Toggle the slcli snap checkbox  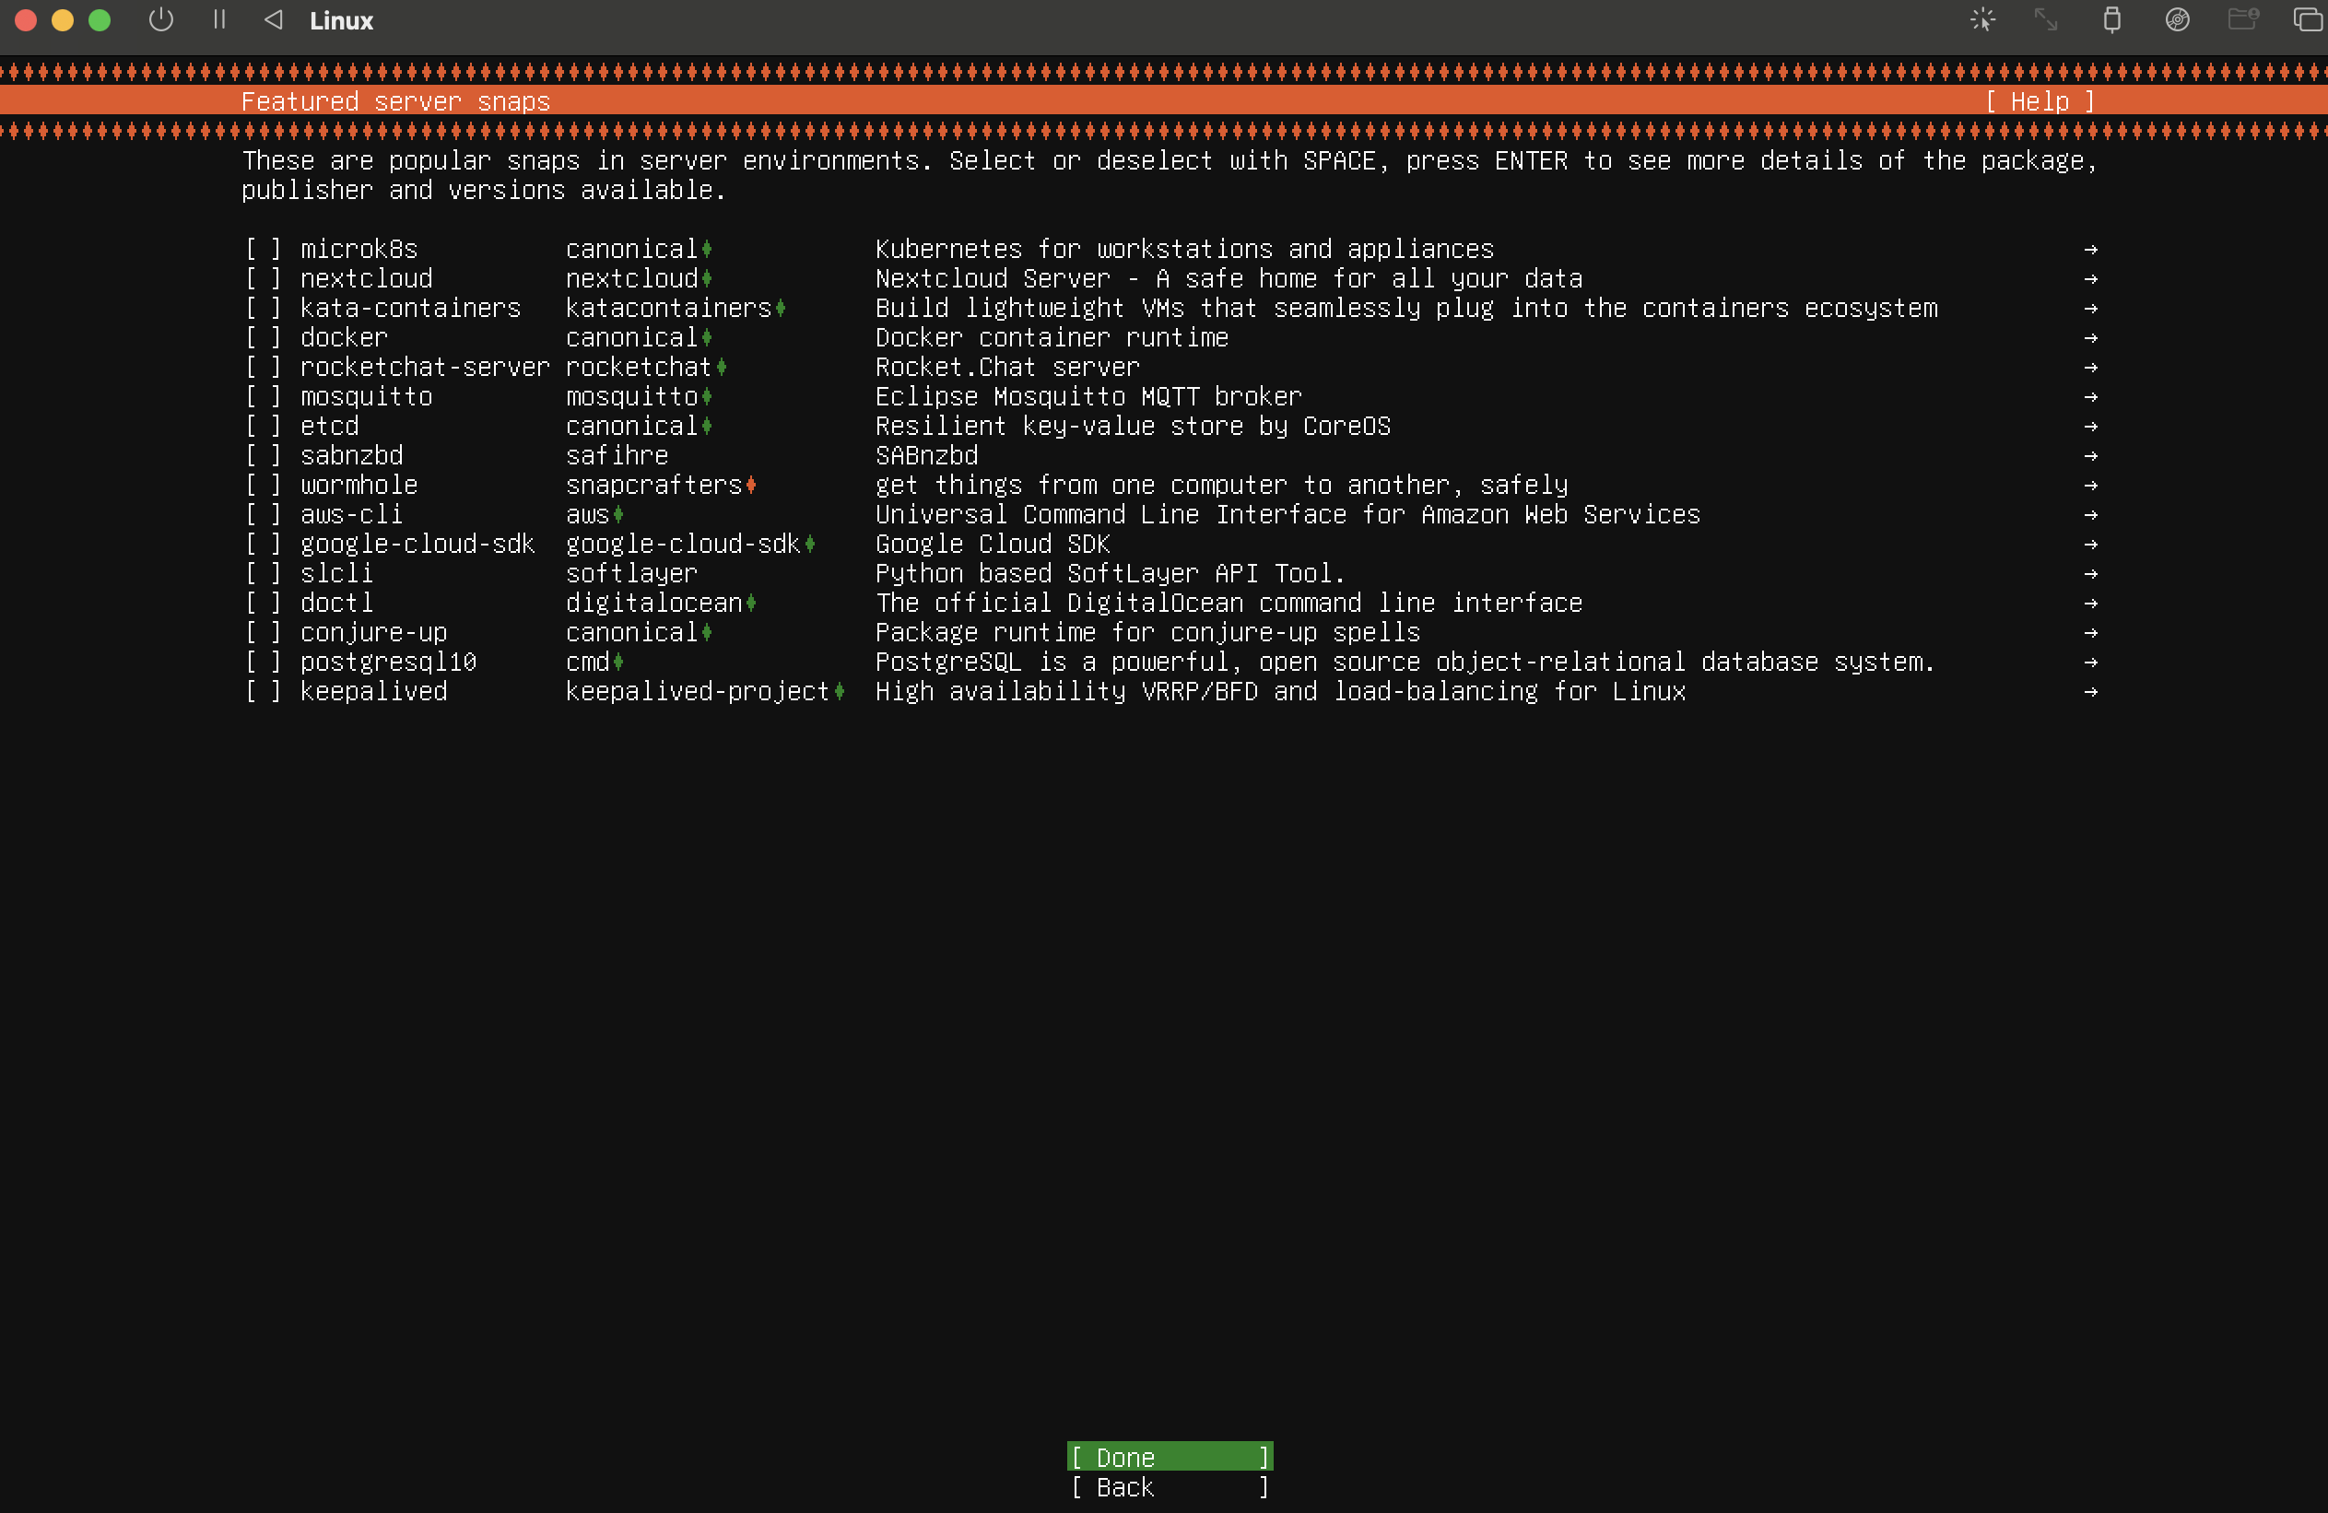coord(264,573)
